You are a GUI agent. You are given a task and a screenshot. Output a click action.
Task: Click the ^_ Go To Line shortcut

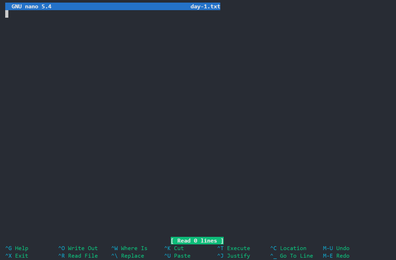292,256
